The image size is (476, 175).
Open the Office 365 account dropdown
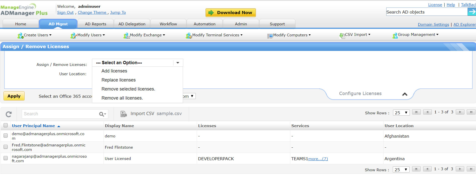pos(189,96)
